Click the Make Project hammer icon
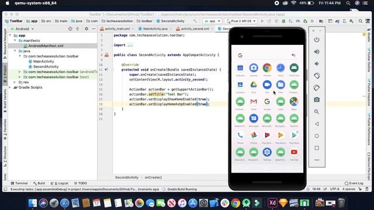 pyautogui.click(x=195, y=21)
